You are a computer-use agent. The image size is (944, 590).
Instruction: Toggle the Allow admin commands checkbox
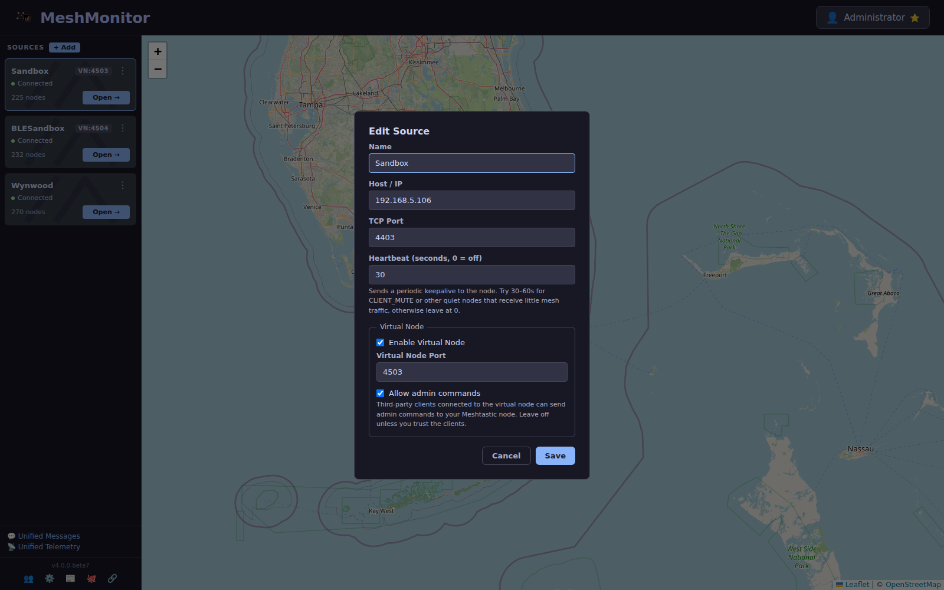tap(381, 394)
